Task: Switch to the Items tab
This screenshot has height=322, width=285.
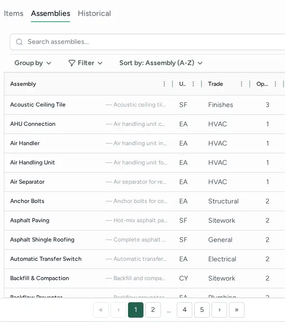Action: 14,13
